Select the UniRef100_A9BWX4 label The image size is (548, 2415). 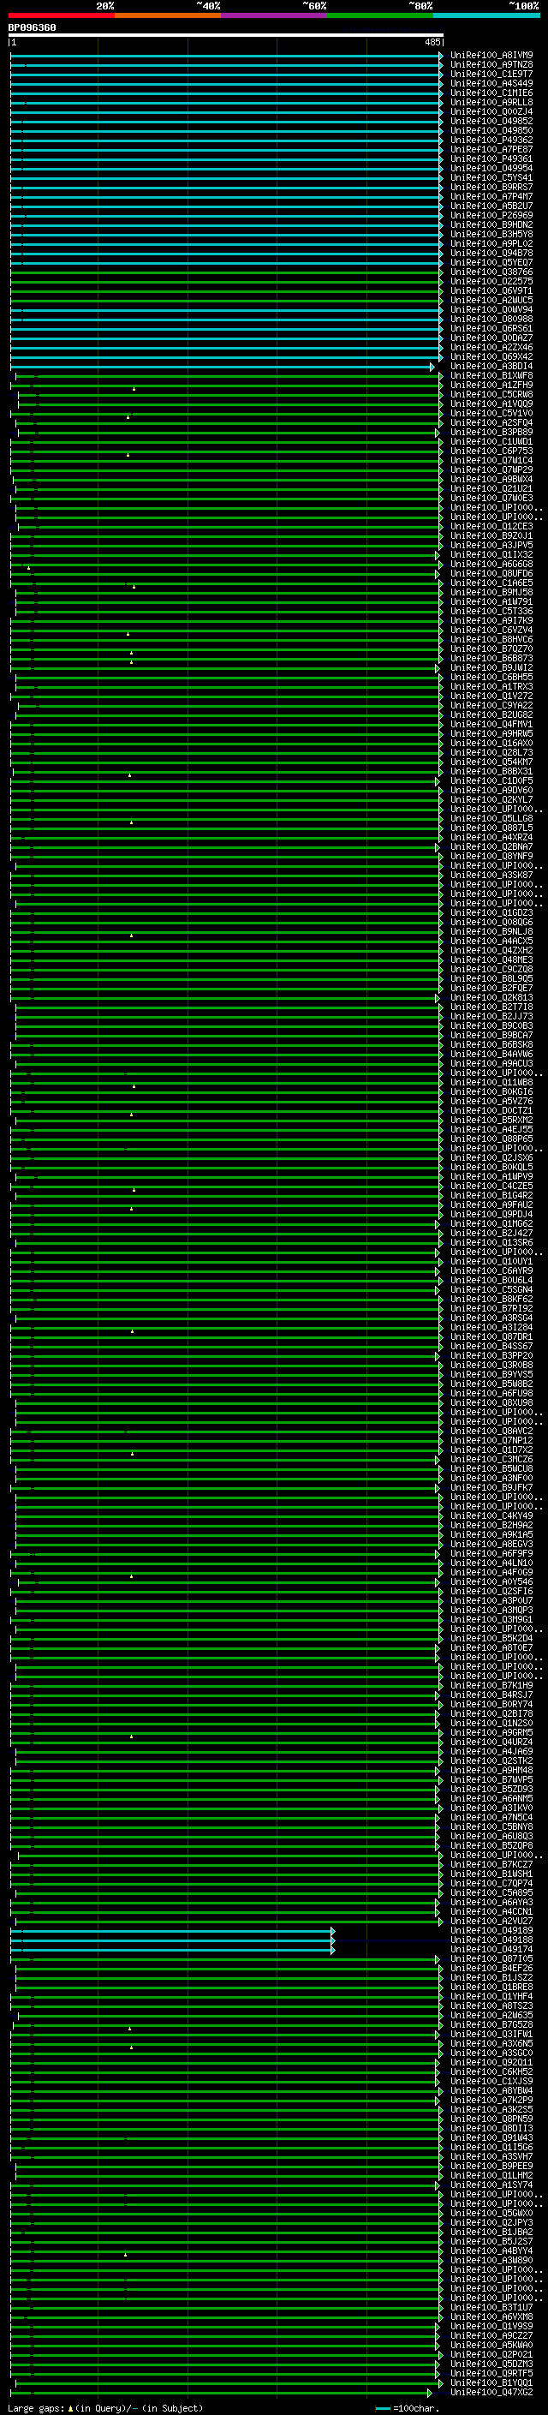click(491, 479)
